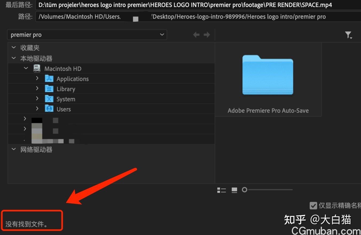Screen dimensions: 361x235
Task: Switch to list view mode
Action: tap(222, 190)
